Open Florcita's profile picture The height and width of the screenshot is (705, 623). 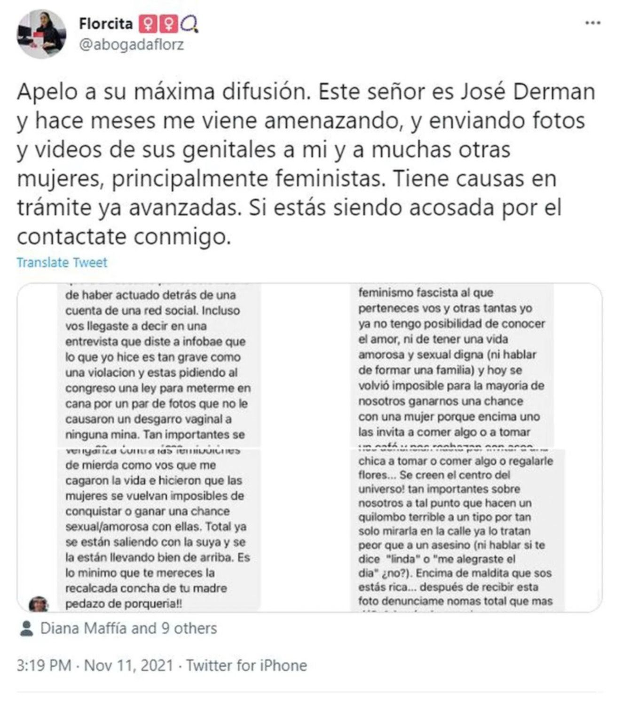[x=41, y=34]
